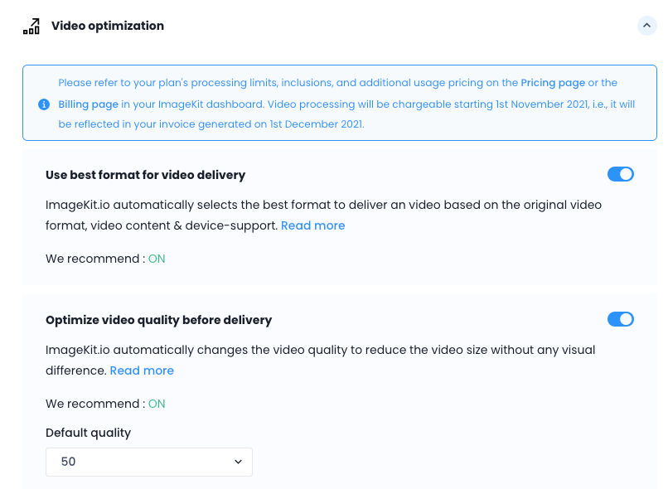Click the chevron arrow in quality dropdown
This screenshot has height=489, width=668.
(x=238, y=462)
